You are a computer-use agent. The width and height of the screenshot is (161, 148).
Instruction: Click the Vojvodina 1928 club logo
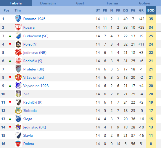[x=18, y=86]
